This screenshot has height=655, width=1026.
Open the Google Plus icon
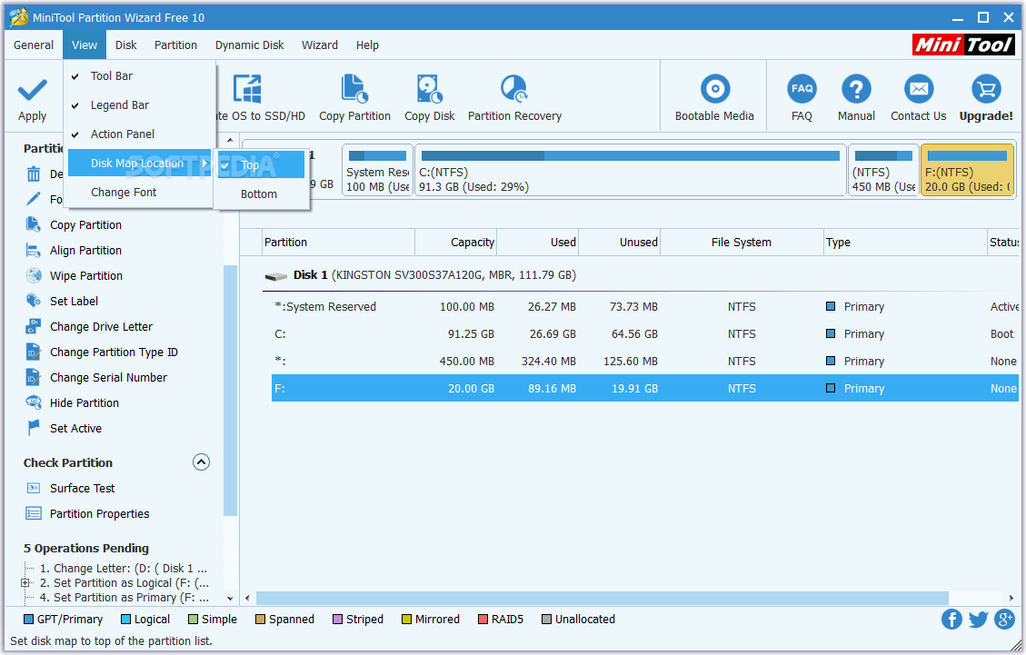(1004, 619)
